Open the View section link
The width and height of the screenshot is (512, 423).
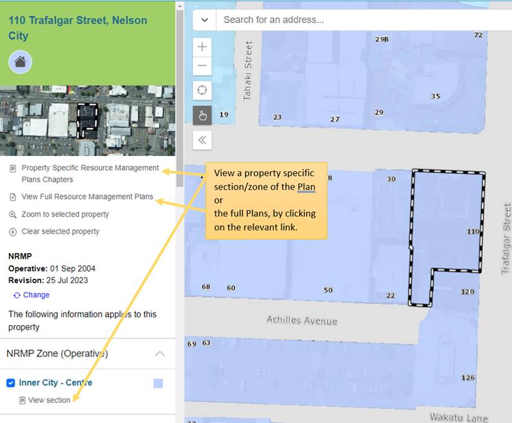coord(49,400)
